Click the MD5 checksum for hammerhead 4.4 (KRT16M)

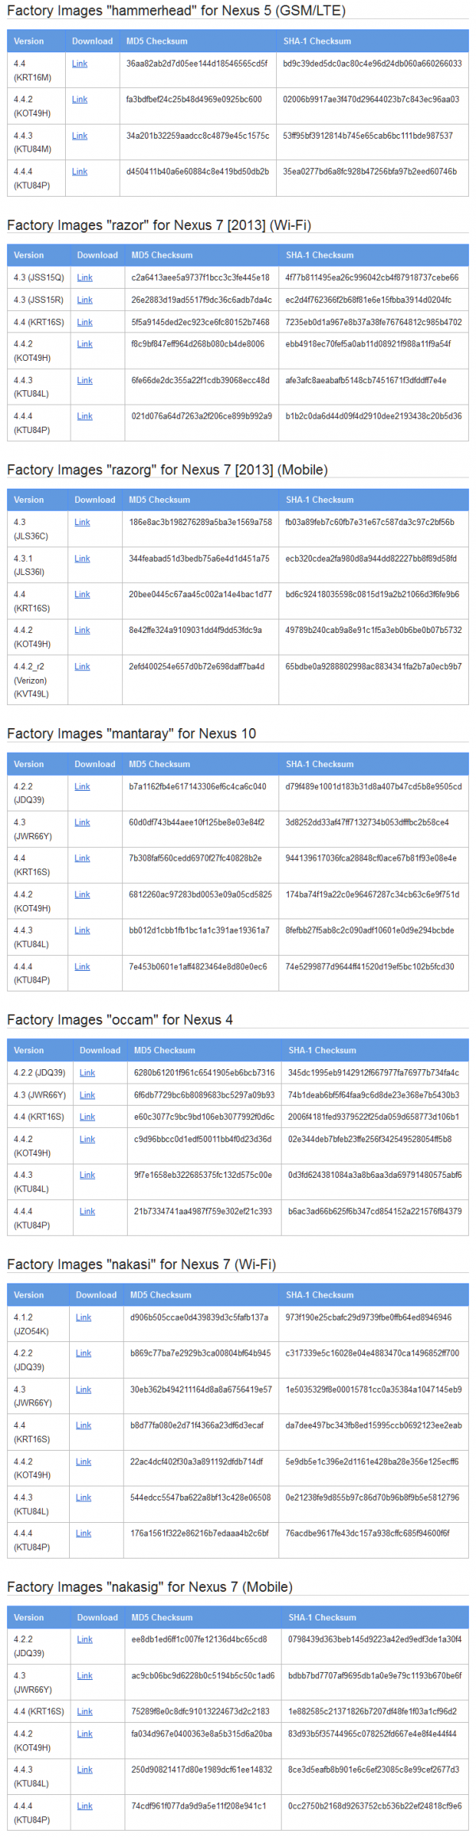[197, 63]
